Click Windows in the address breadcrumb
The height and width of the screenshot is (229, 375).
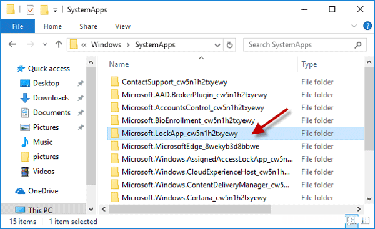click(x=106, y=45)
